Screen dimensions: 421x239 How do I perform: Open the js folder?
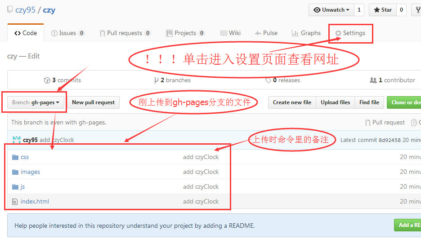point(22,187)
